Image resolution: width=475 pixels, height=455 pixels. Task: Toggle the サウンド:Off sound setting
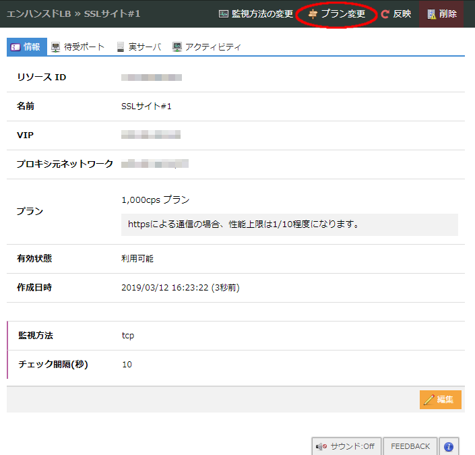[x=346, y=446]
